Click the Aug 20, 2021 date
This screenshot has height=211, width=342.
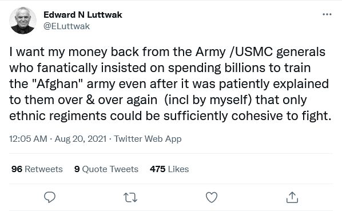81,138
